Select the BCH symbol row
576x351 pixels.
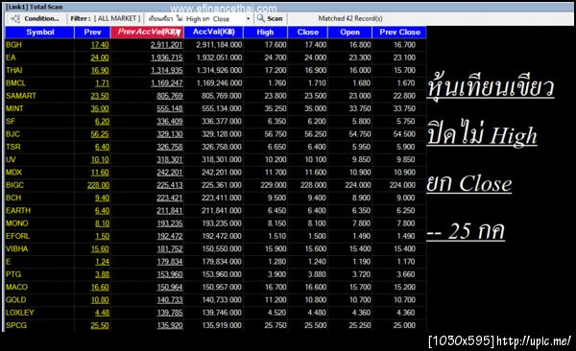tap(216, 198)
